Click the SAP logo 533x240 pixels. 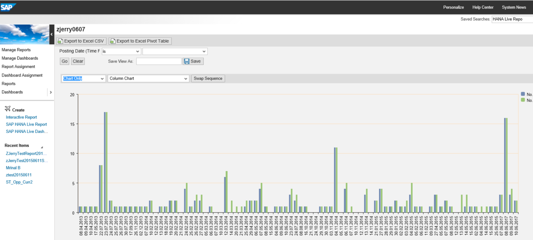(x=8, y=6)
